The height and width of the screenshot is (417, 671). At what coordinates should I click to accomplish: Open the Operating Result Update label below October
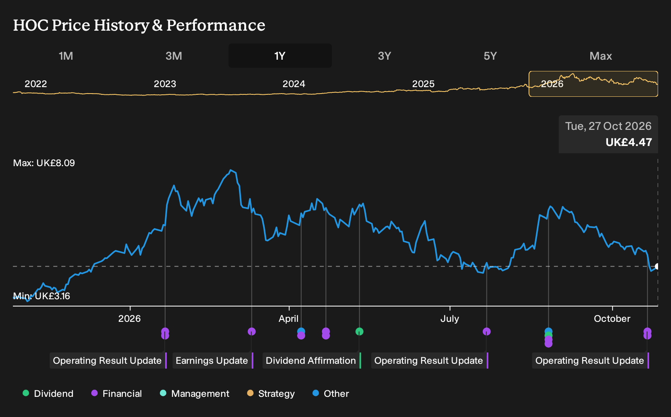click(x=591, y=361)
